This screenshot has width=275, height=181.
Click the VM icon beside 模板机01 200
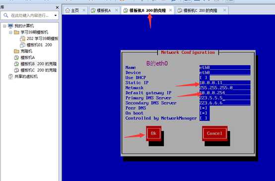(23, 45)
